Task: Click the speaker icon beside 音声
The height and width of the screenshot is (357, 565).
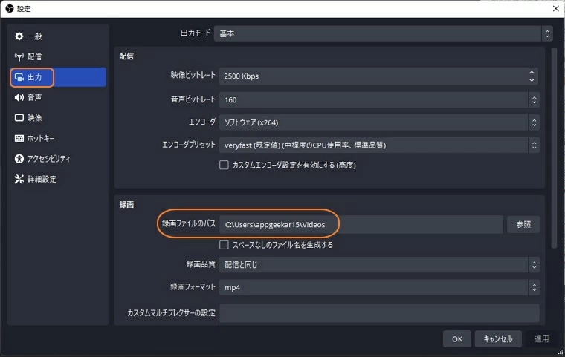Action: 19,97
